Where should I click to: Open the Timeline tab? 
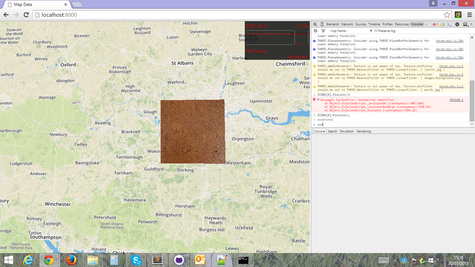point(374,25)
